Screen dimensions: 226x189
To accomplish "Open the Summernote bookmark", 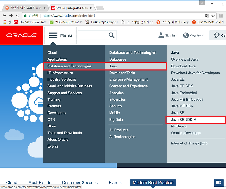I will pyautogui.click(x=208, y=22).
